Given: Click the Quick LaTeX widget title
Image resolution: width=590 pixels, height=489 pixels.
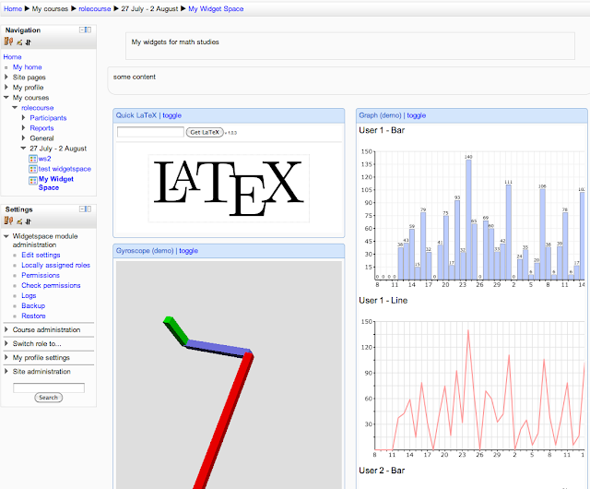Looking at the screenshot, I should pyautogui.click(x=136, y=115).
